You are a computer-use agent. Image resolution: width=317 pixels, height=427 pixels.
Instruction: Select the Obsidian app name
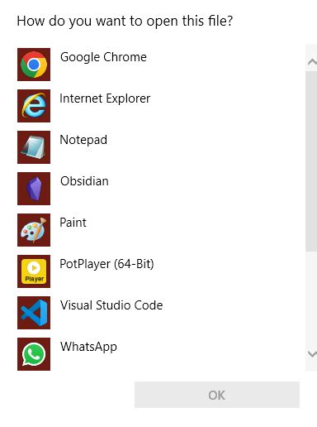(x=84, y=181)
